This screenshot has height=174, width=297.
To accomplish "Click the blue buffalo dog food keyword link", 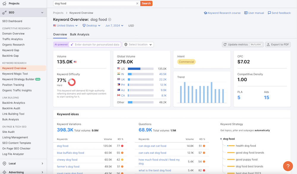I will (70, 153).
